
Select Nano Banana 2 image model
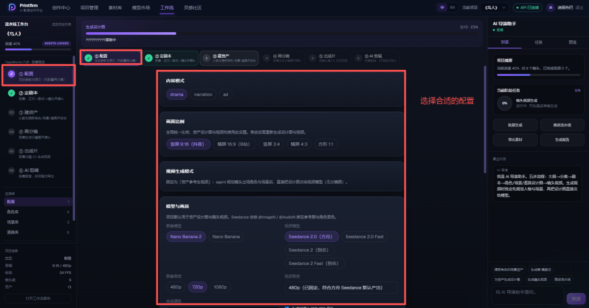coord(186,237)
